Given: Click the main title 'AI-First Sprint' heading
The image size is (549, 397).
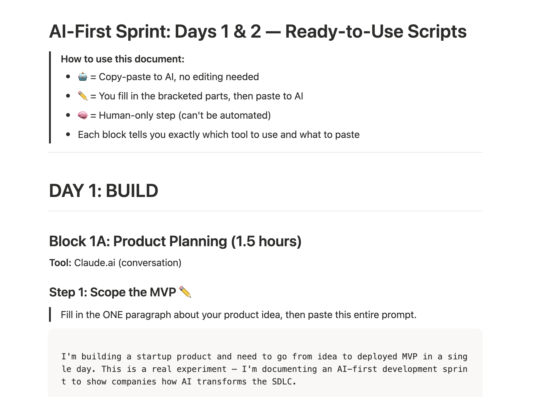Looking at the screenshot, I should click(258, 32).
